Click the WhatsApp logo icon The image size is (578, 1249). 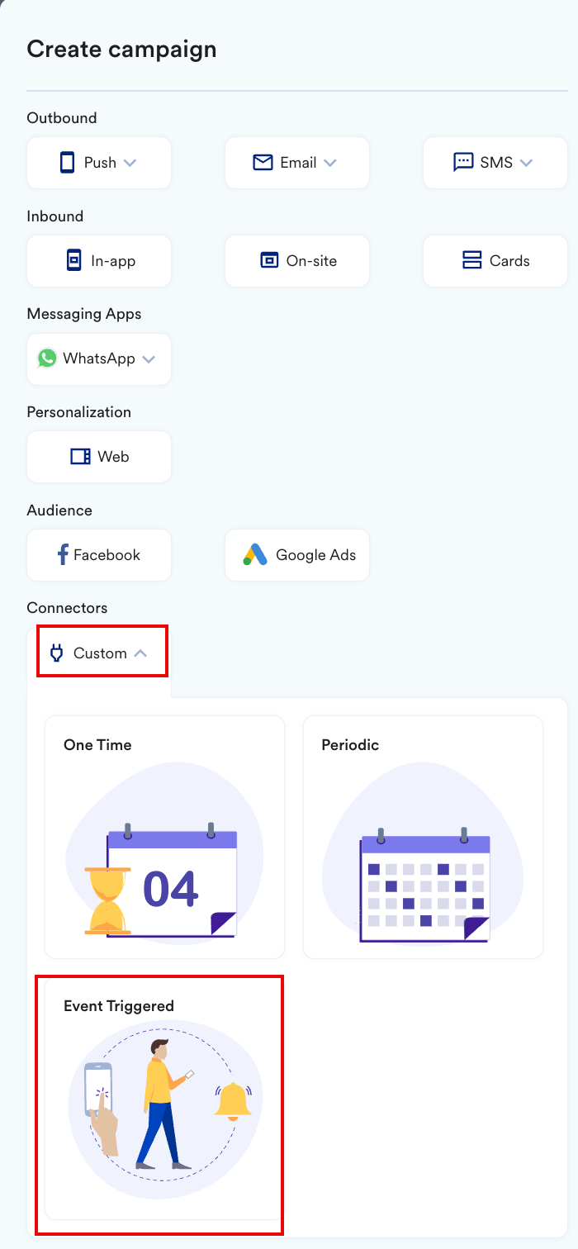tap(47, 359)
